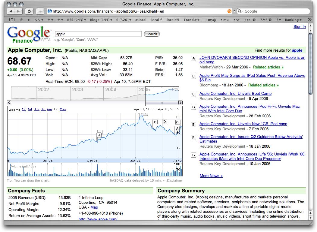The width and height of the screenshot is (317, 232).
Task: Click the browser URL address field
Action: [x=140, y=11]
